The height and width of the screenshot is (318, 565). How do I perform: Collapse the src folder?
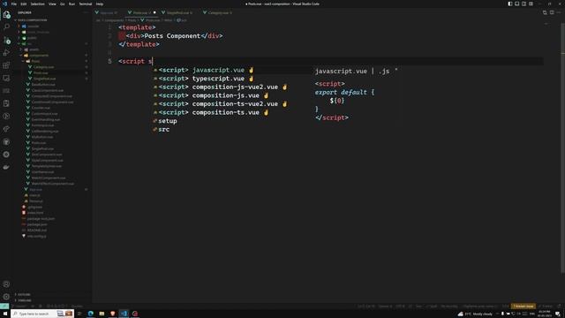(29, 43)
